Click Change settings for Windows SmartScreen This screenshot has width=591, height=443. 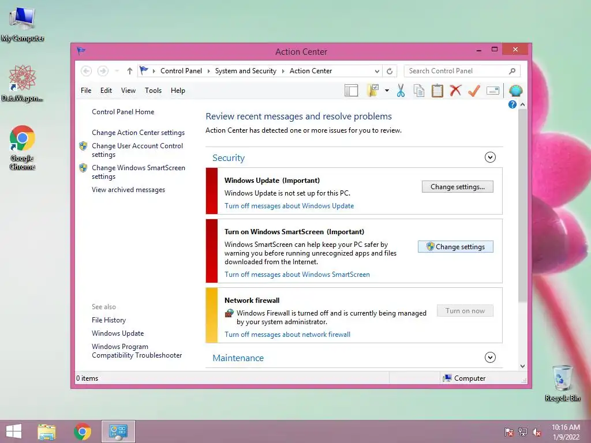(455, 247)
